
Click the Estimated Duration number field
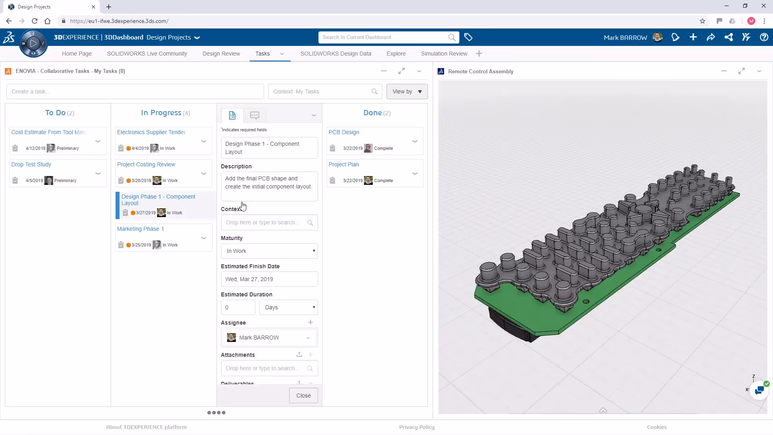[238, 307]
